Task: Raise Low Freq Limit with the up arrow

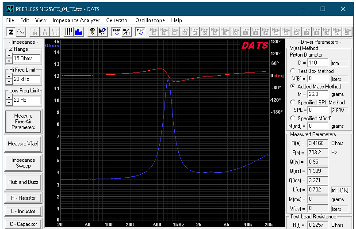Action: tap(9, 97)
